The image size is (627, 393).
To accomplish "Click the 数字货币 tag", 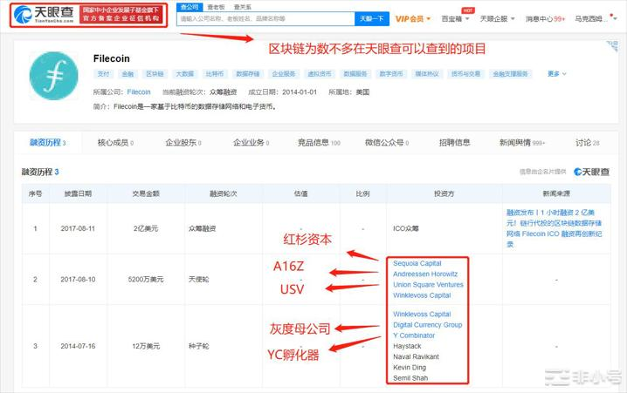I will pos(391,74).
